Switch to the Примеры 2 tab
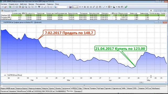Viewport: 168px width, 94px height. [78, 91]
